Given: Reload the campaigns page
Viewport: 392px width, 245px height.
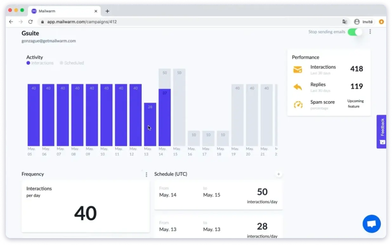Looking at the screenshot, I should (30, 22).
